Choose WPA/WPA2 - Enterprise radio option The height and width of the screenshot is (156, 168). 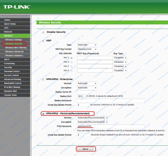[43, 80]
